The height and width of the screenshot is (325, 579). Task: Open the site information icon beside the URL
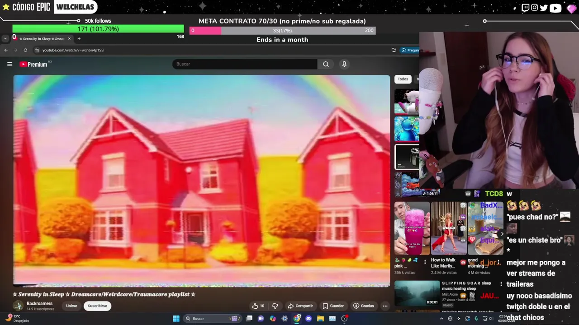(38, 50)
